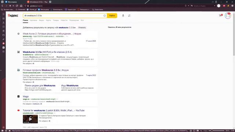This screenshot has height=132, width=235.
Task: Open 'Готовые профили Weakauras 3.3.5a' forum link
Action: pyautogui.click(x=46, y=70)
